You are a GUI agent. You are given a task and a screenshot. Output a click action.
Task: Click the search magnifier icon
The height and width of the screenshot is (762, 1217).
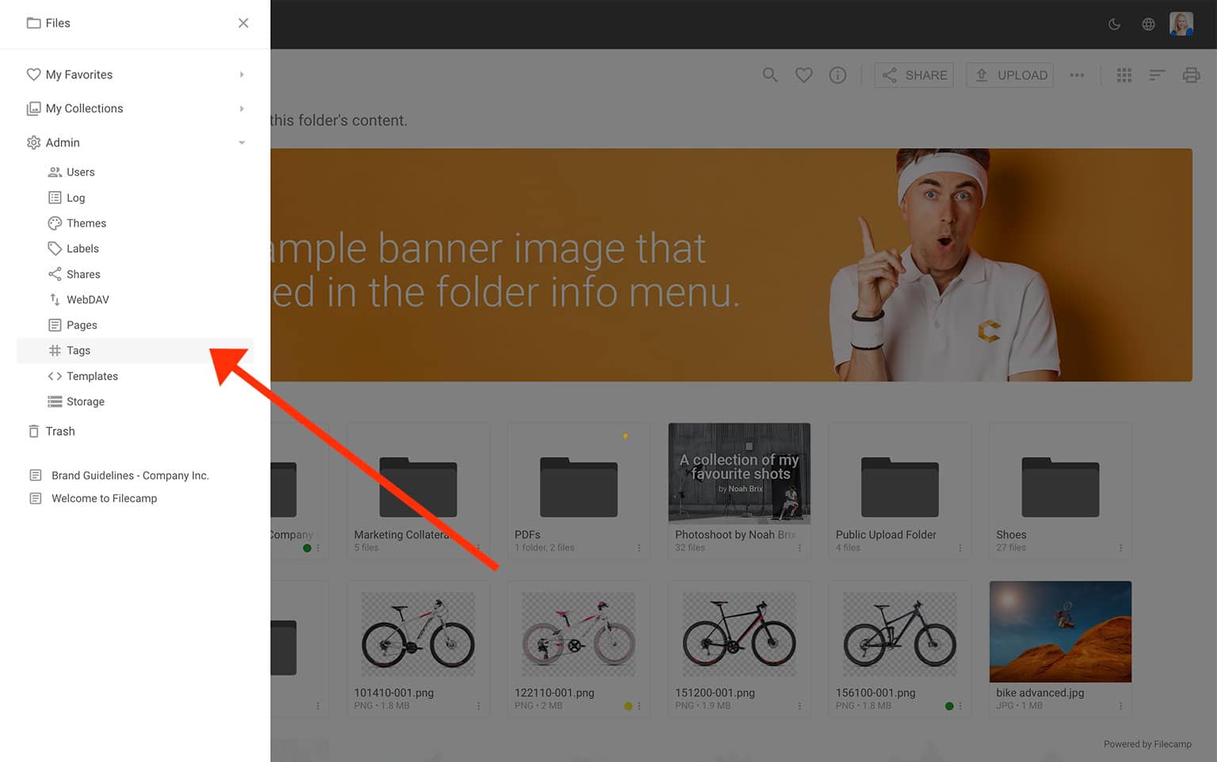(x=769, y=75)
